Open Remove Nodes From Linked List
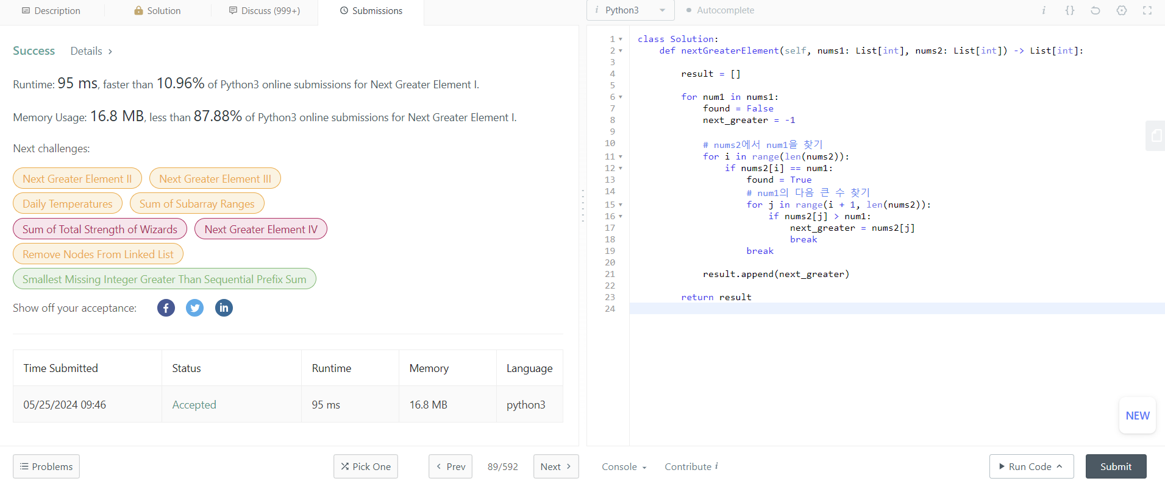This screenshot has width=1165, height=481. point(98,254)
